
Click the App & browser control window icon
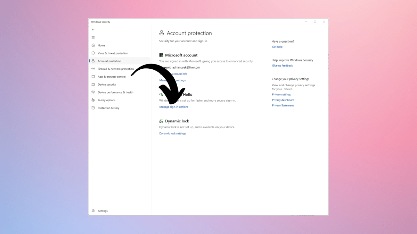(93, 77)
